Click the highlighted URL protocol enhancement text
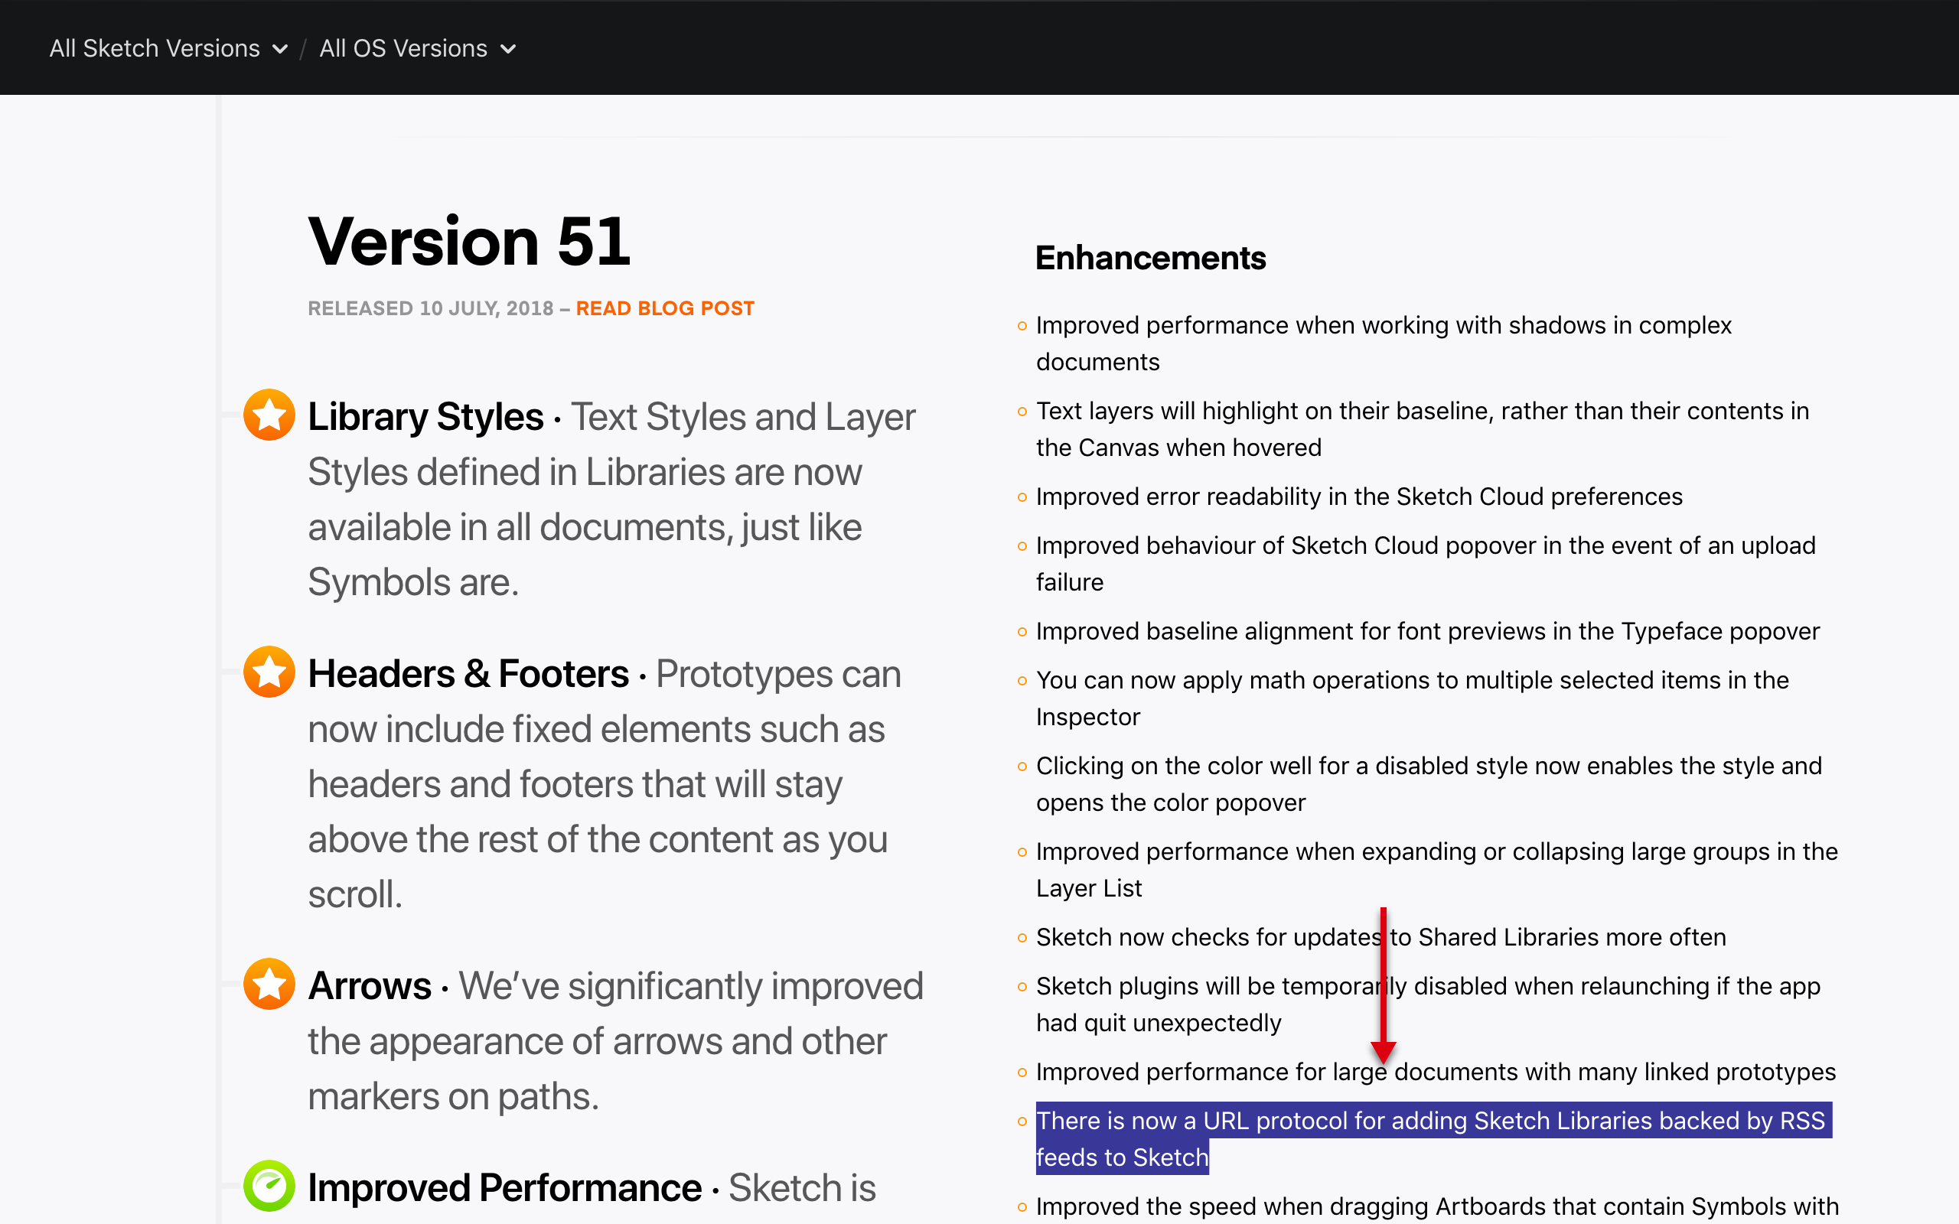This screenshot has height=1224, width=1959. click(x=1429, y=1121)
